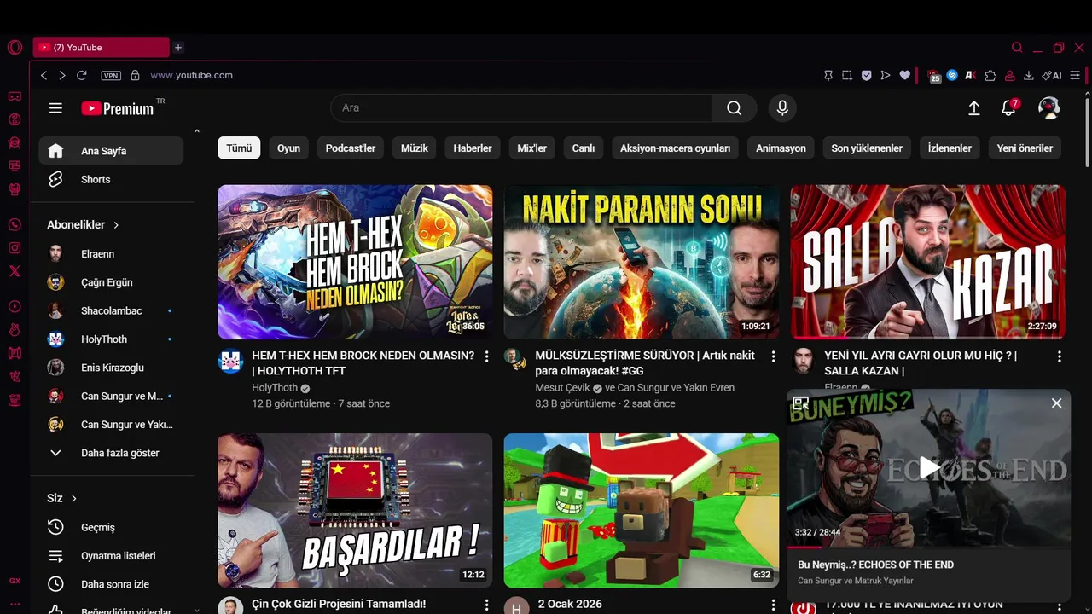Open options for Çin Çok Gizli Projesini video

click(487, 605)
